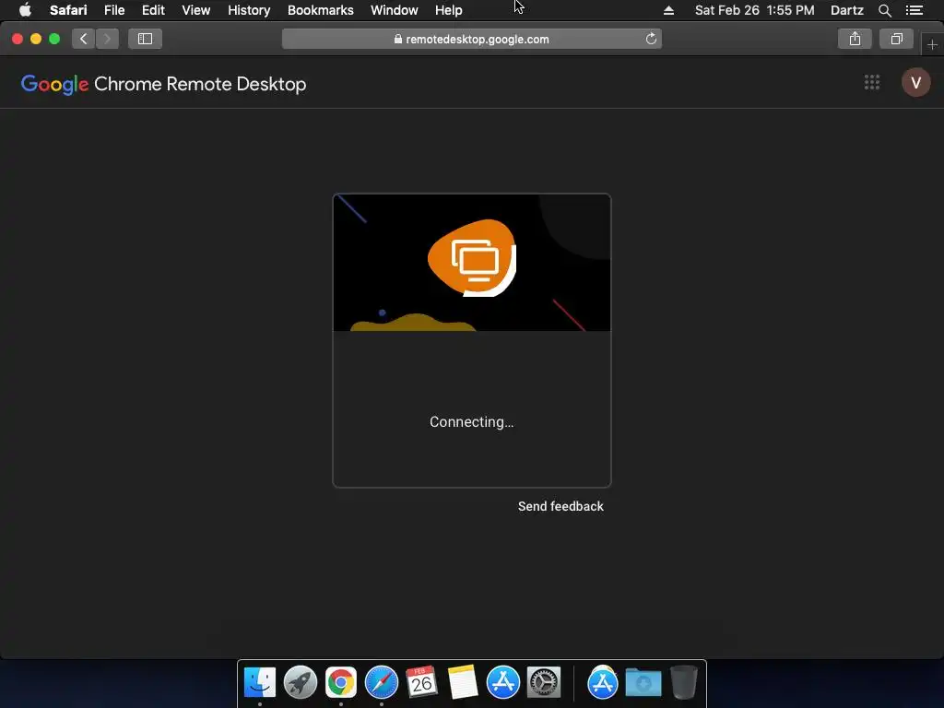Viewport: 944px width, 708px height.
Task: Open Notes icon in the Dock
Action: pos(463,682)
